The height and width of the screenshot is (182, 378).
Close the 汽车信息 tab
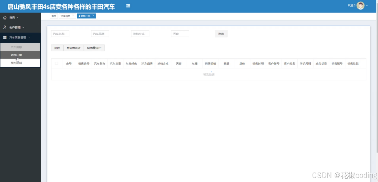pyautogui.click(x=73, y=15)
